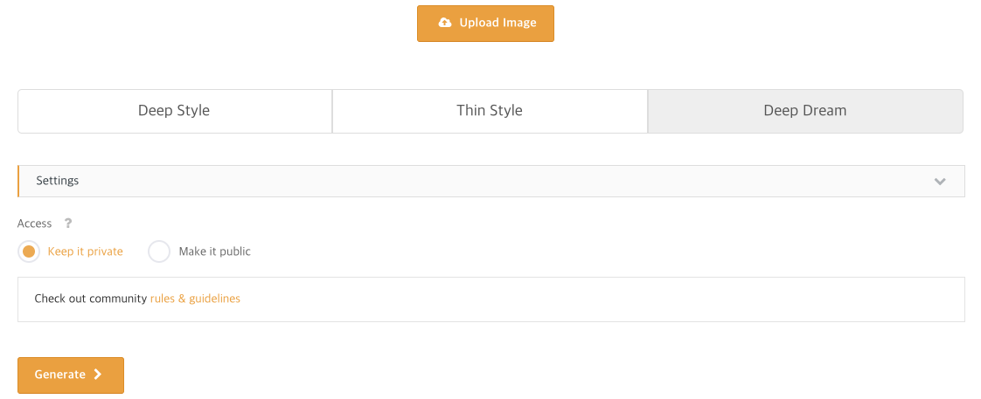Select the Deep Dream tab
Screen dimensions: 981x399
805,111
